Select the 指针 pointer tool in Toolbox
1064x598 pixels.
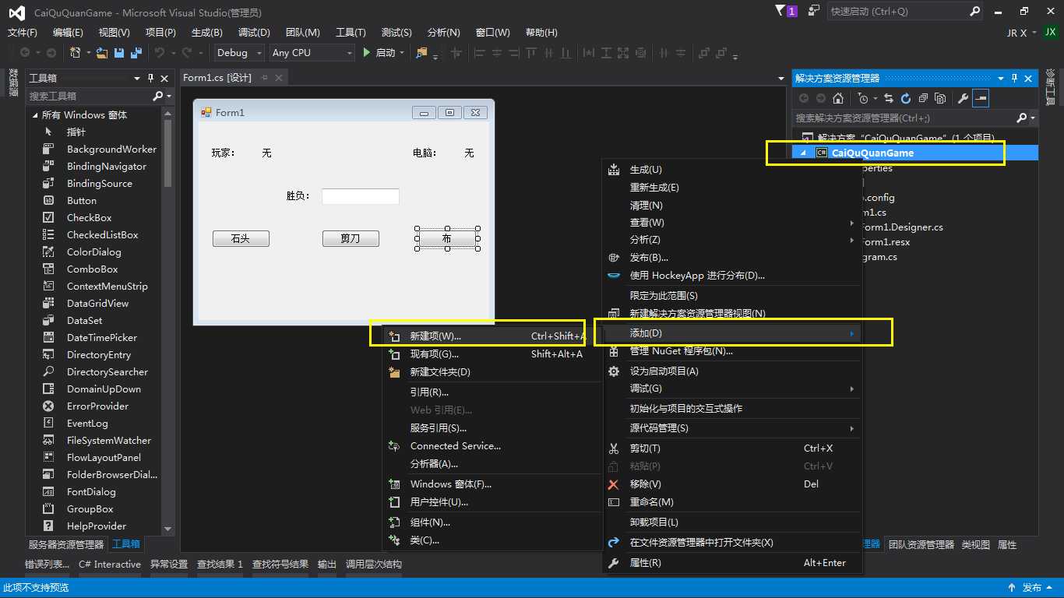point(76,132)
